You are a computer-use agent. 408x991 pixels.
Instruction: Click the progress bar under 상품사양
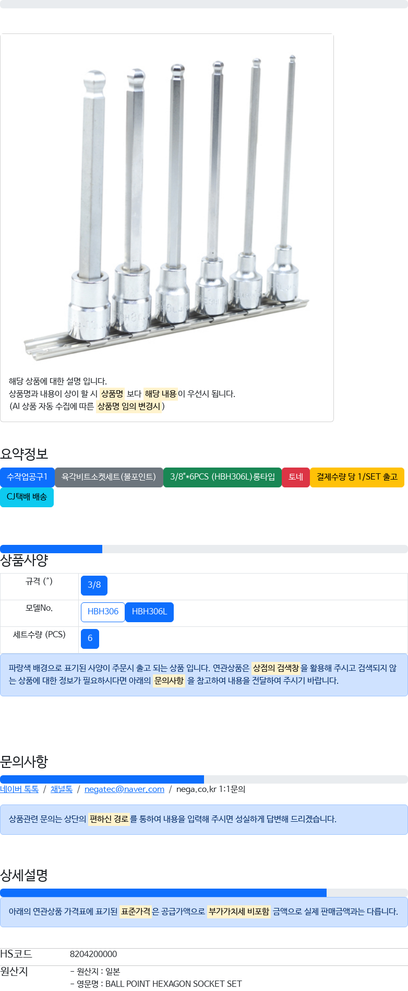coord(204,549)
